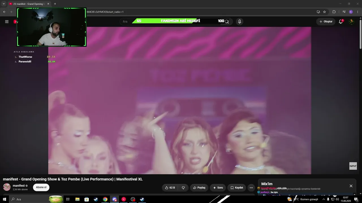The height and width of the screenshot is (203, 362).
Task: Click ThatWorse in the leaderboard overlay
Action: [25, 57]
